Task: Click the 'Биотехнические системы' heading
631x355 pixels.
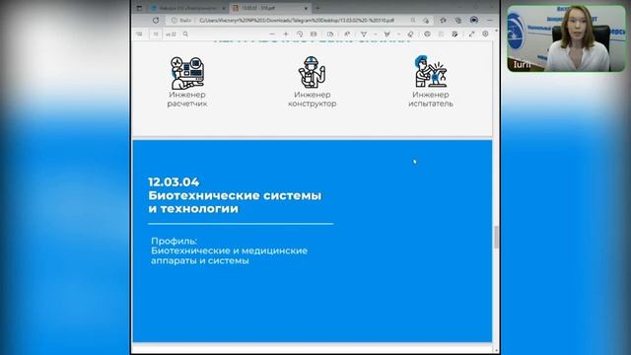Action: pyautogui.click(x=235, y=195)
